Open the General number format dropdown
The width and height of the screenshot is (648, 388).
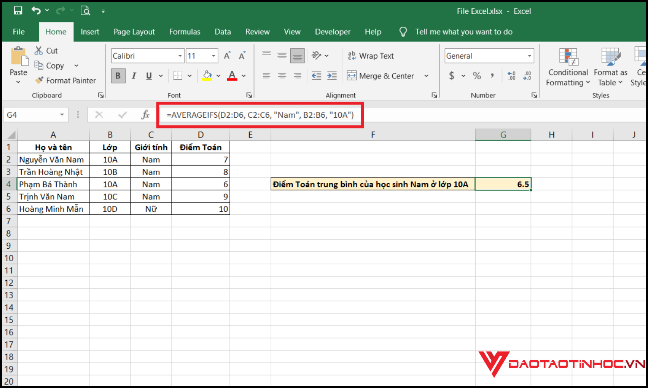(x=529, y=56)
